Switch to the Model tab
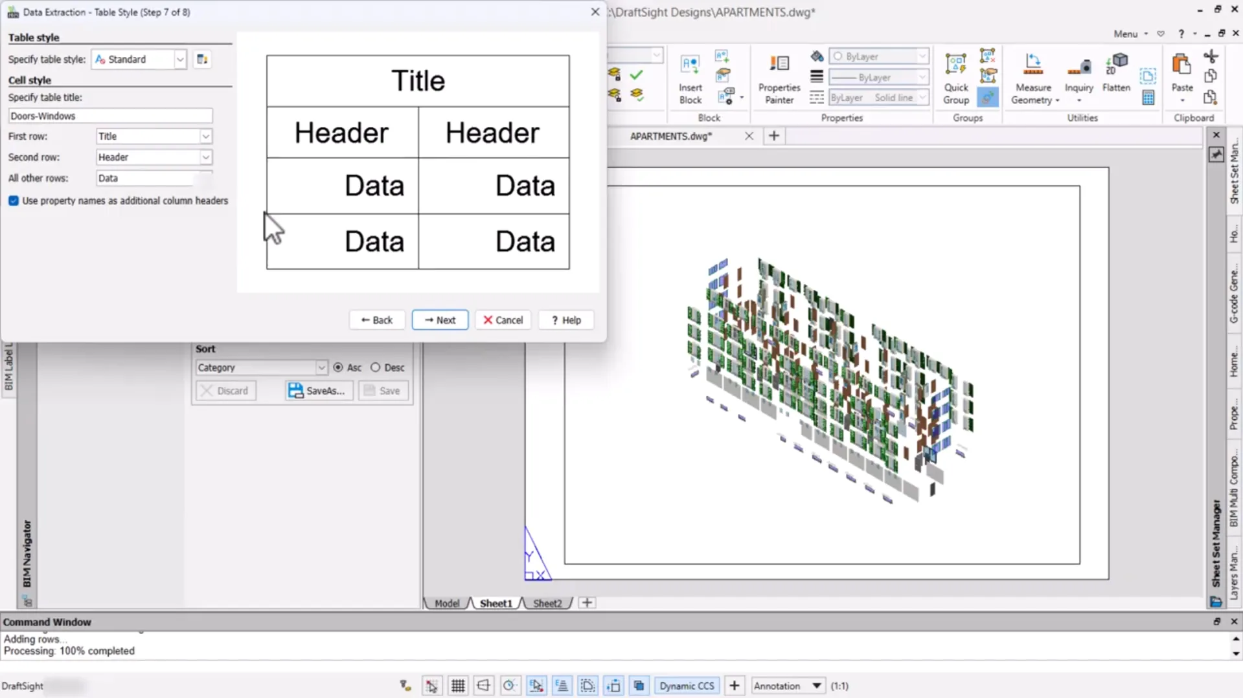This screenshot has width=1243, height=698. (446, 603)
